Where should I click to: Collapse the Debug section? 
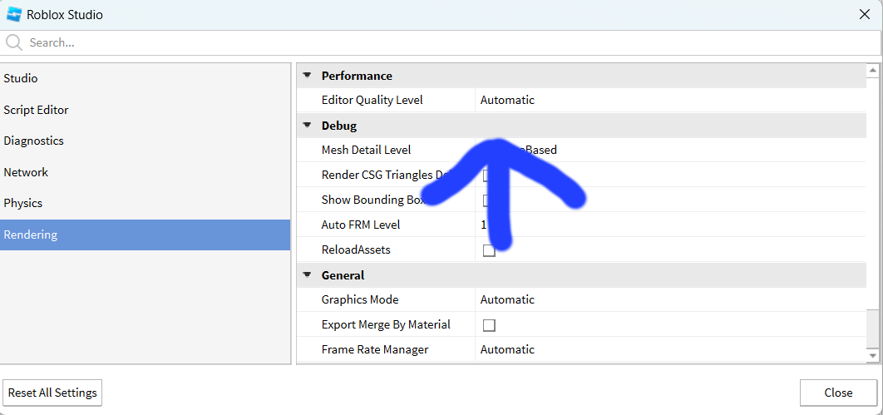tap(307, 126)
